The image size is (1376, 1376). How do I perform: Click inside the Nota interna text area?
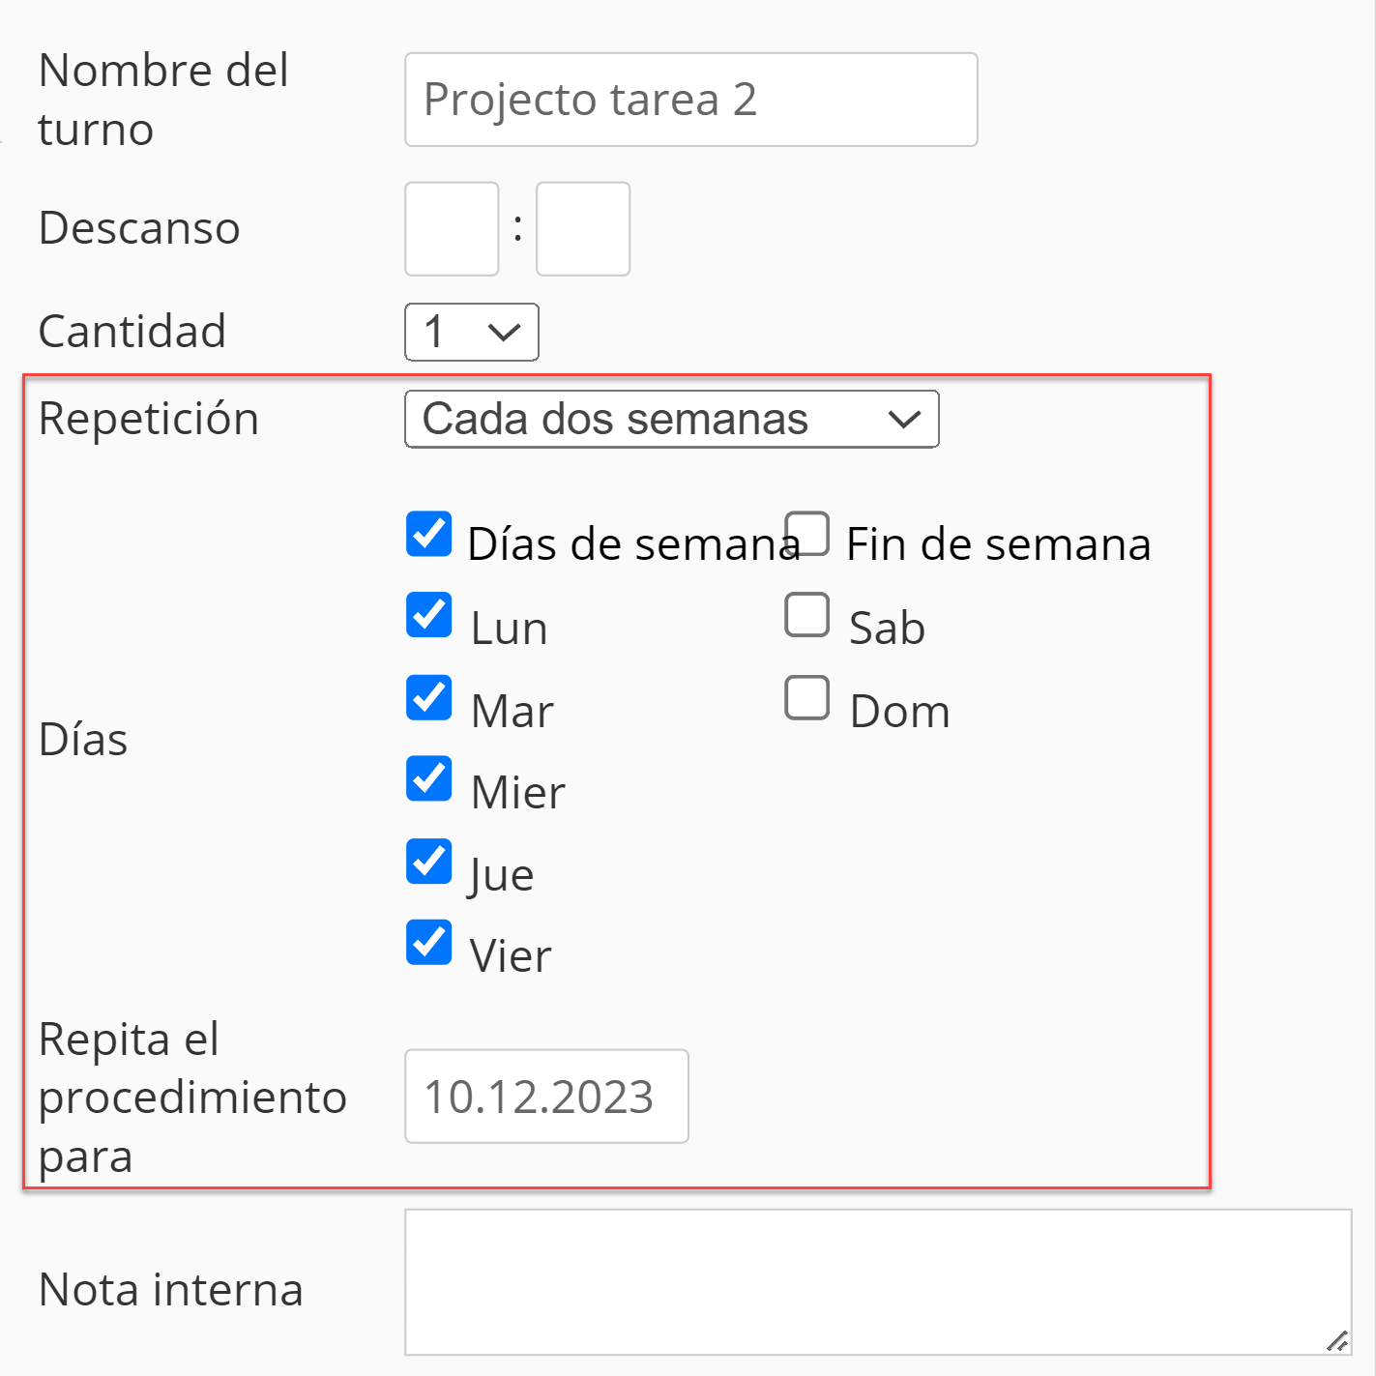click(876, 1281)
